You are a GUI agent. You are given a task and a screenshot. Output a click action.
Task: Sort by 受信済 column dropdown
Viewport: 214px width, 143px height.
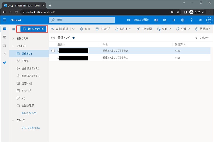pyautogui.click(x=185, y=45)
